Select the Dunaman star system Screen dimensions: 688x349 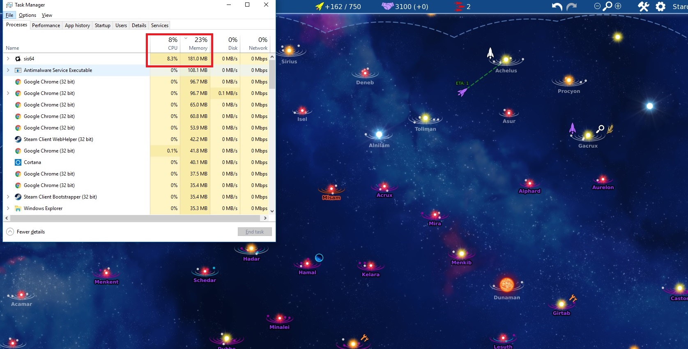[x=507, y=285]
